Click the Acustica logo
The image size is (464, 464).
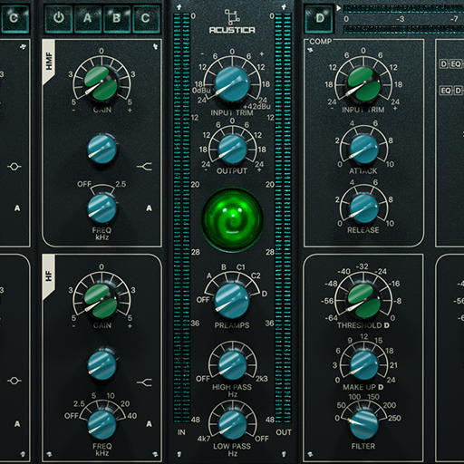point(232,22)
